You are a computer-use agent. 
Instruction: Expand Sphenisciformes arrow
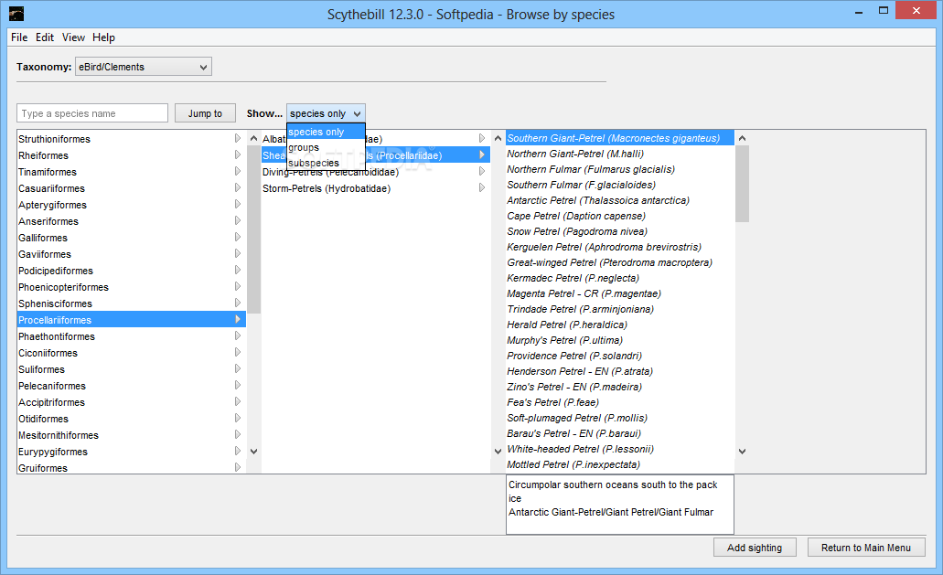(x=238, y=303)
